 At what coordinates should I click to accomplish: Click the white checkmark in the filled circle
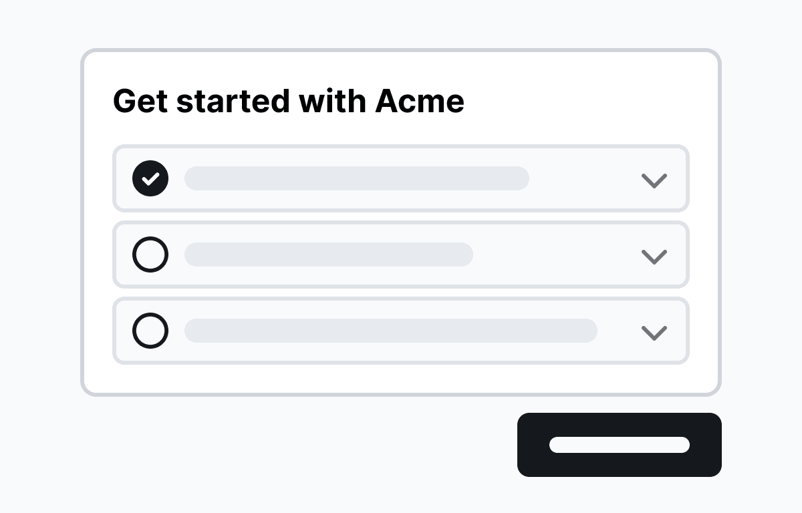(x=151, y=178)
